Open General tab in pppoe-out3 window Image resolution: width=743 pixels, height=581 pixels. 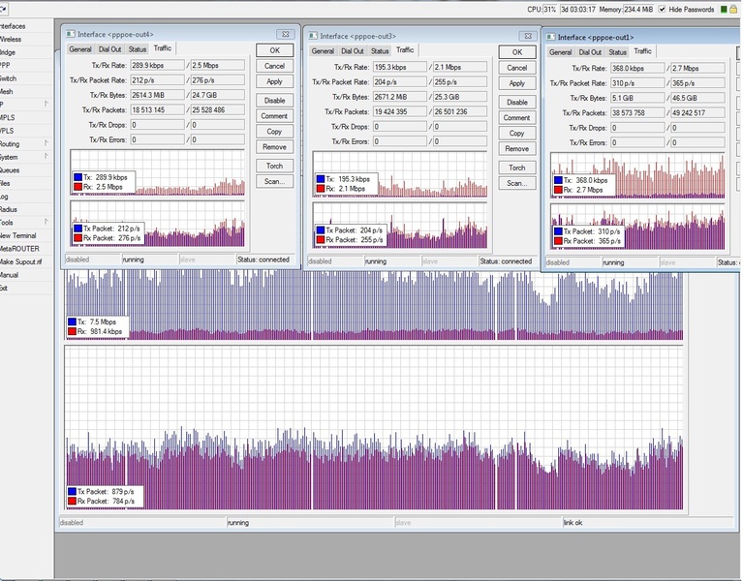coord(323,51)
